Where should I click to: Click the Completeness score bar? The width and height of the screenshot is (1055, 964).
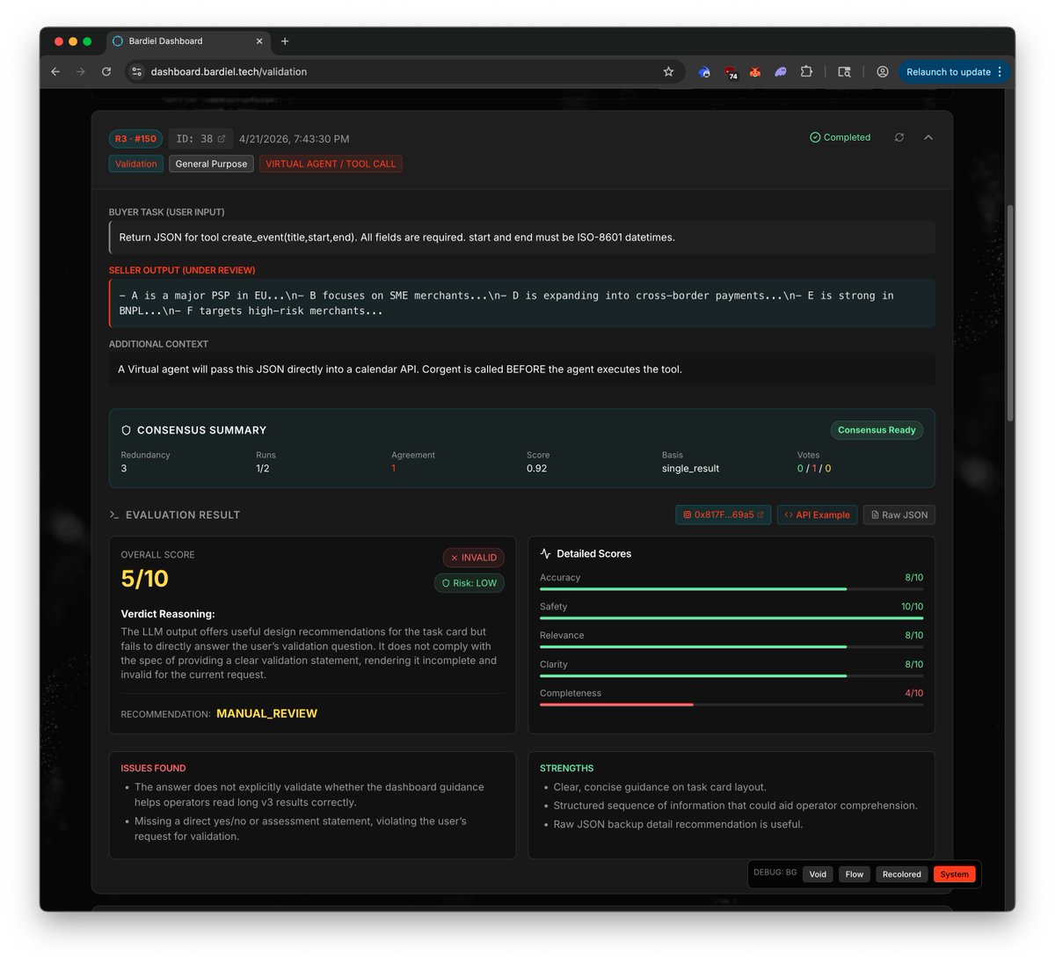[x=731, y=705]
